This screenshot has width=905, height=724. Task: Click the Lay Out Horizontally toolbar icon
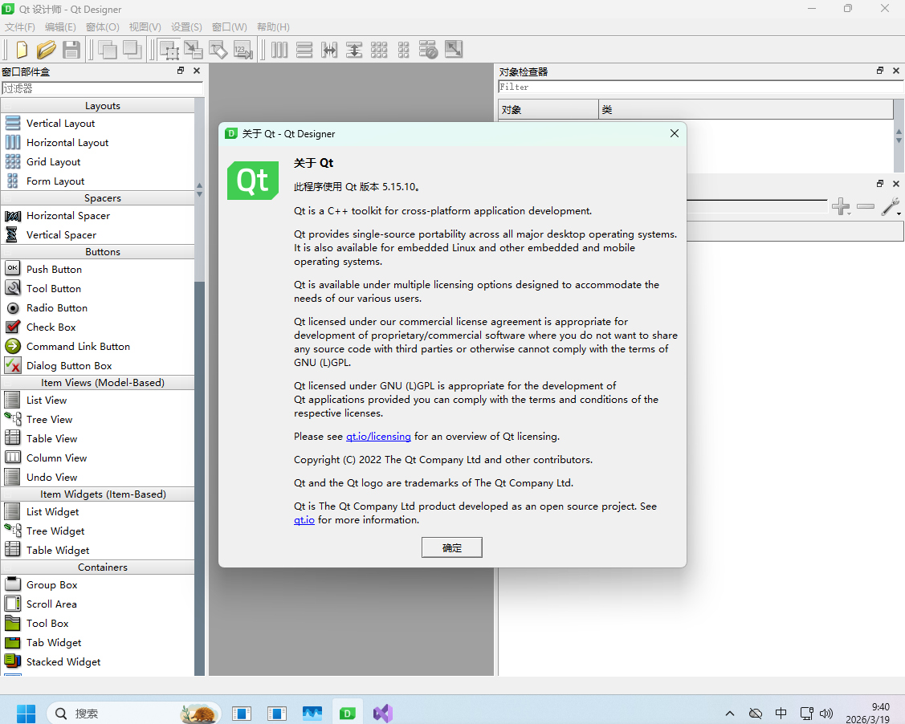(x=279, y=50)
